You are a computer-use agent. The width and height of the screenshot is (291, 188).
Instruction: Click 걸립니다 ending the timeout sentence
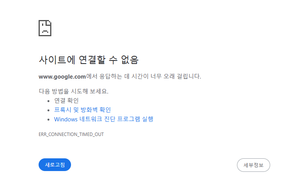pos(189,76)
